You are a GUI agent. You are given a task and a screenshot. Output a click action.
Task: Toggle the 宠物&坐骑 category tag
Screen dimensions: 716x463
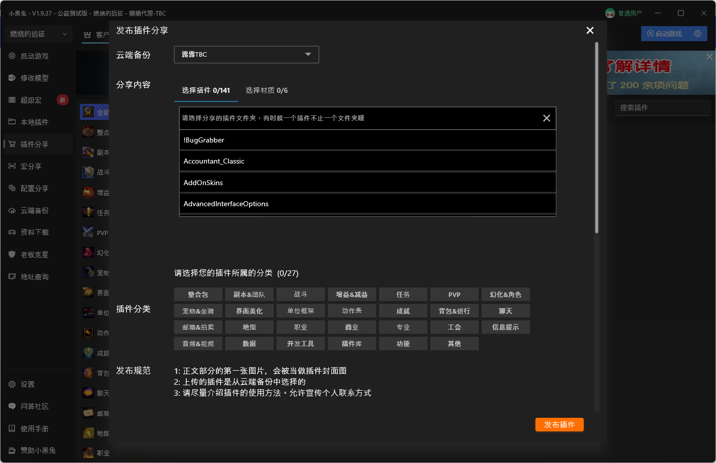(x=198, y=311)
